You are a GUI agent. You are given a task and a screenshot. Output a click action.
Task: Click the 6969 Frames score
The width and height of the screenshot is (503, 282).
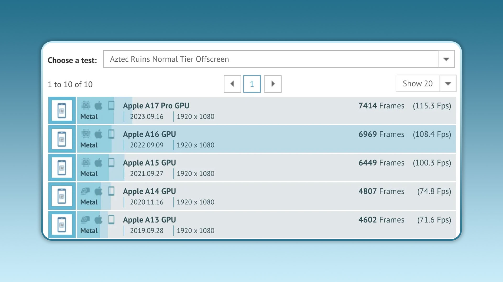click(381, 134)
